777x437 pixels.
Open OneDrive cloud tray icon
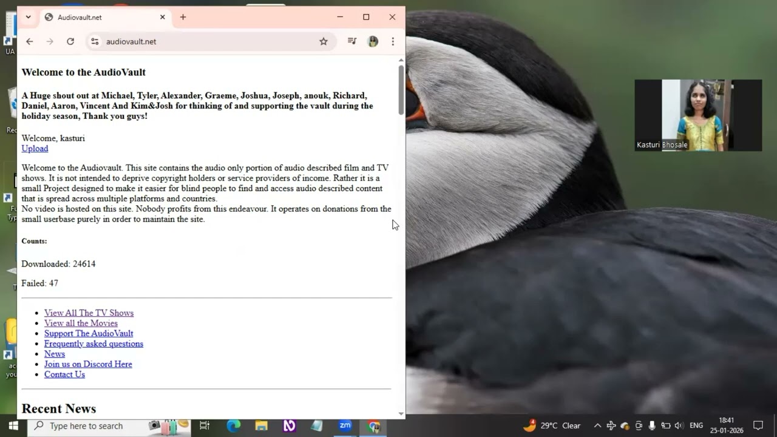pos(625,425)
